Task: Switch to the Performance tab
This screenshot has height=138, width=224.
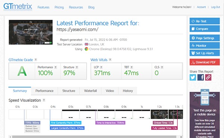Action: click(x=44, y=91)
